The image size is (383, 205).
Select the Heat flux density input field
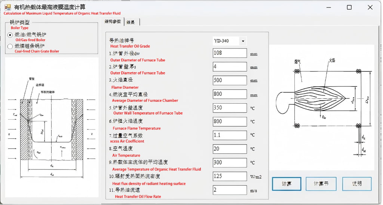point(229,176)
